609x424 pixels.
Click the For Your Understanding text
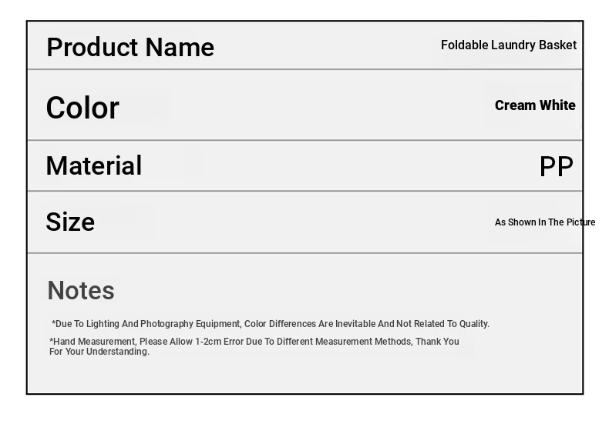click(99, 352)
